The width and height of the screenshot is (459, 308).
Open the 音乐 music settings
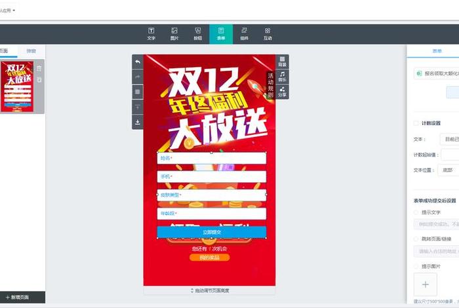coord(282,77)
